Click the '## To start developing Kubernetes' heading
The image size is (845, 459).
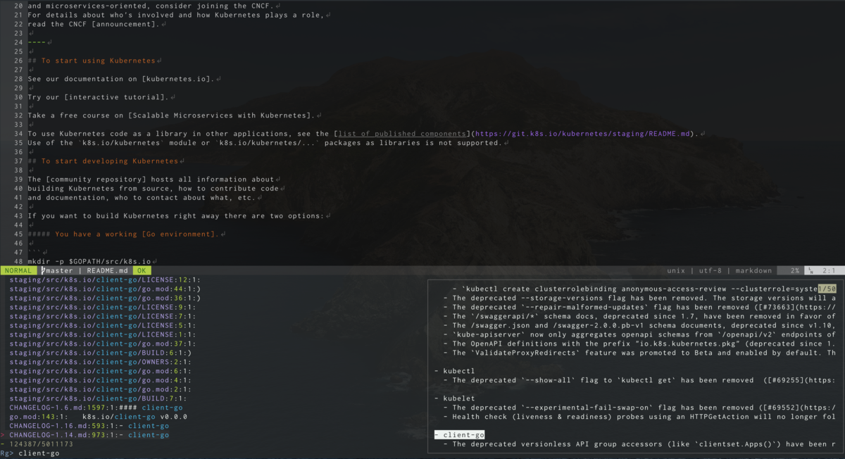(x=103, y=161)
